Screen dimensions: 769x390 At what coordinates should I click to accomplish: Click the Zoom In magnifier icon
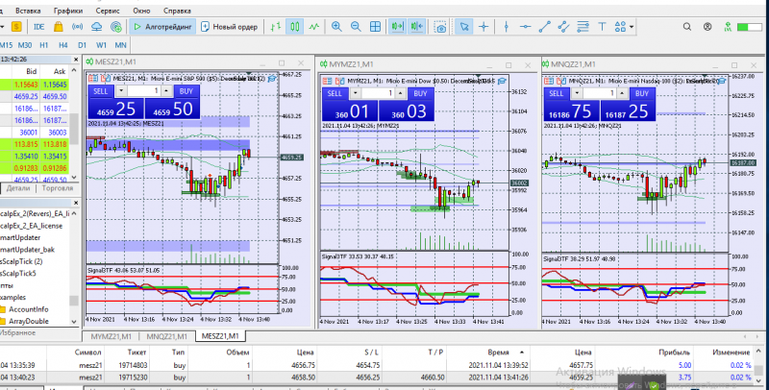point(335,27)
